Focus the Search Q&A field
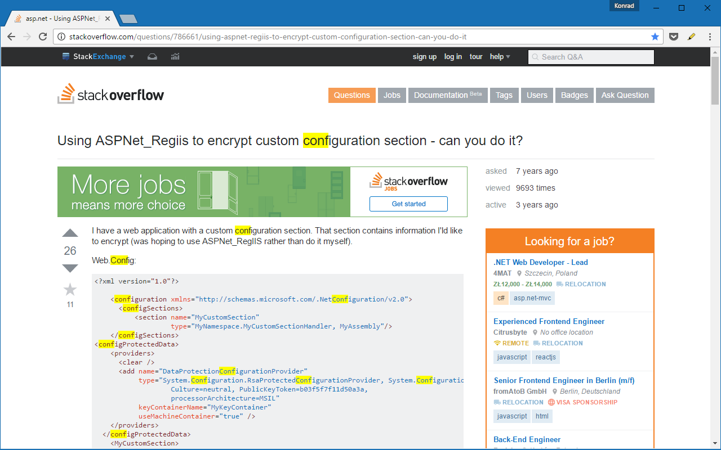The width and height of the screenshot is (721, 450). [x=591, y=57]
